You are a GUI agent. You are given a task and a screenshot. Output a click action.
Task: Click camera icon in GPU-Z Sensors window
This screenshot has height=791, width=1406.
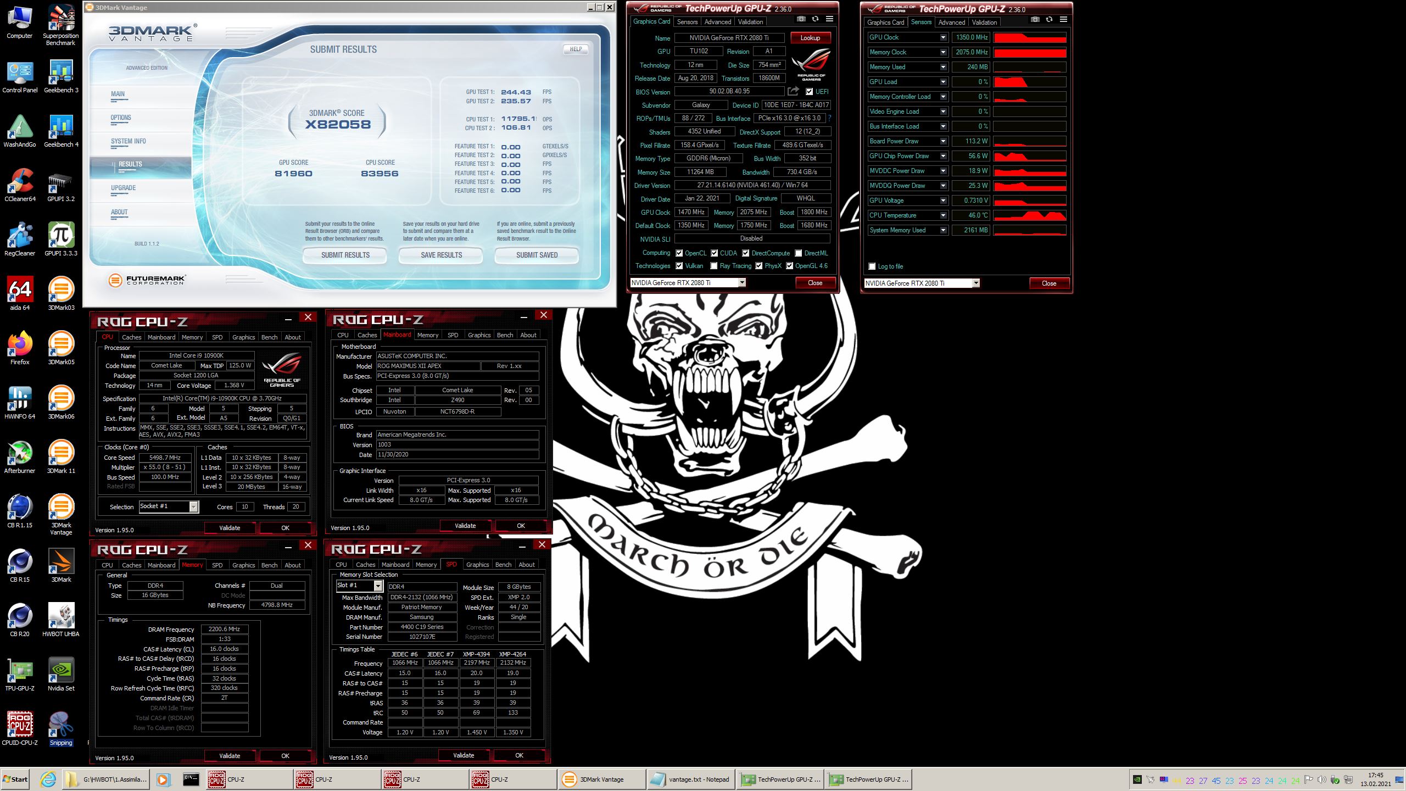coord(1035,20)
